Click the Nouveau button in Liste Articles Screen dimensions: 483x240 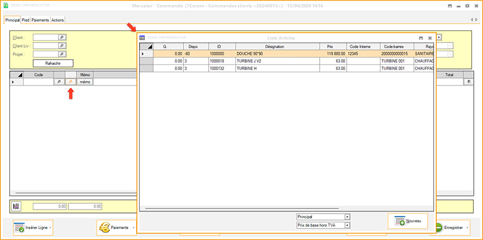(x=408, y=221)
